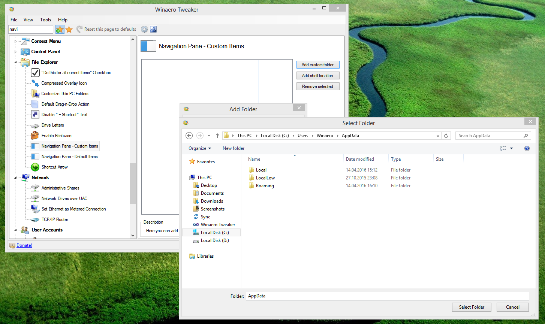Click the back navigation arrow

tap(189, 135)
